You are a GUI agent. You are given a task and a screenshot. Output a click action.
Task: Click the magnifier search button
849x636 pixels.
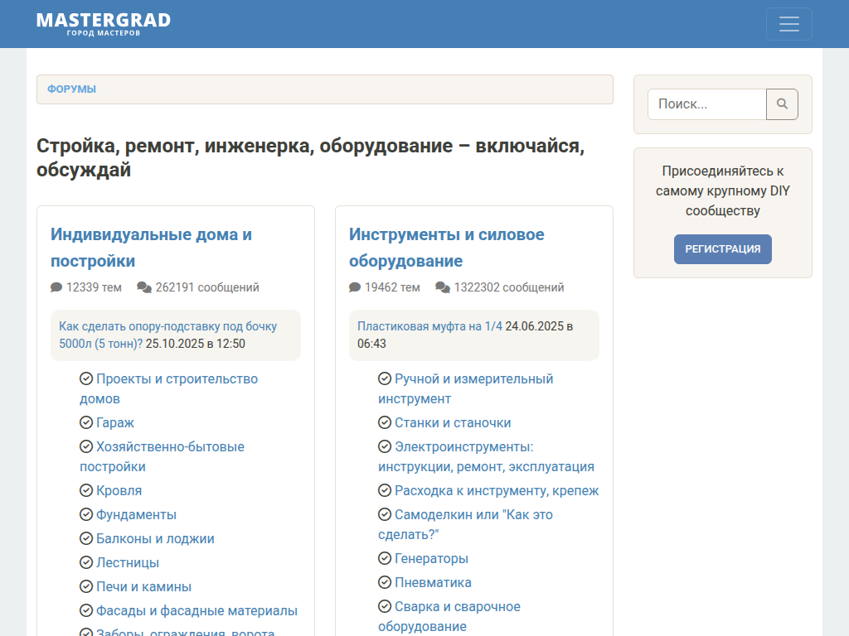[782, 104]
